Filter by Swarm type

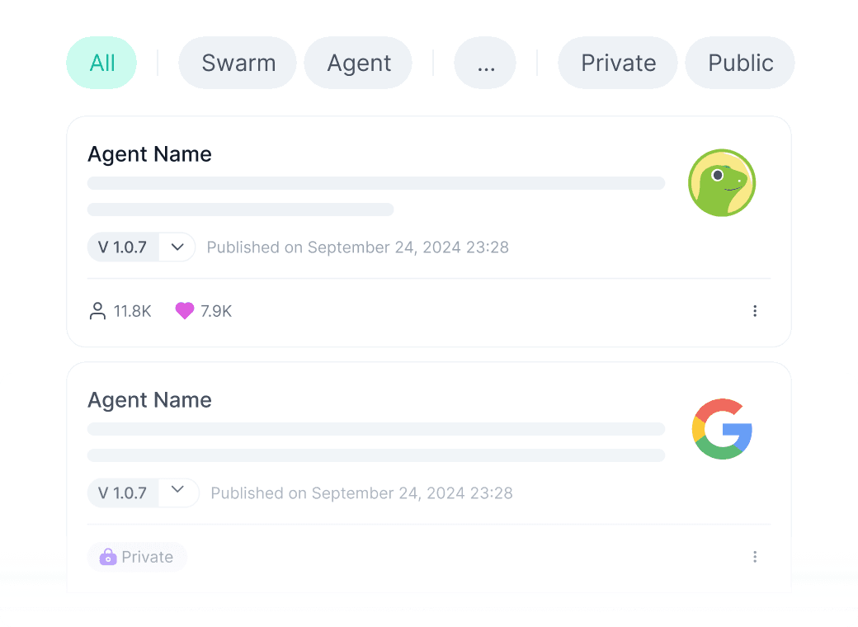[238, 63]
